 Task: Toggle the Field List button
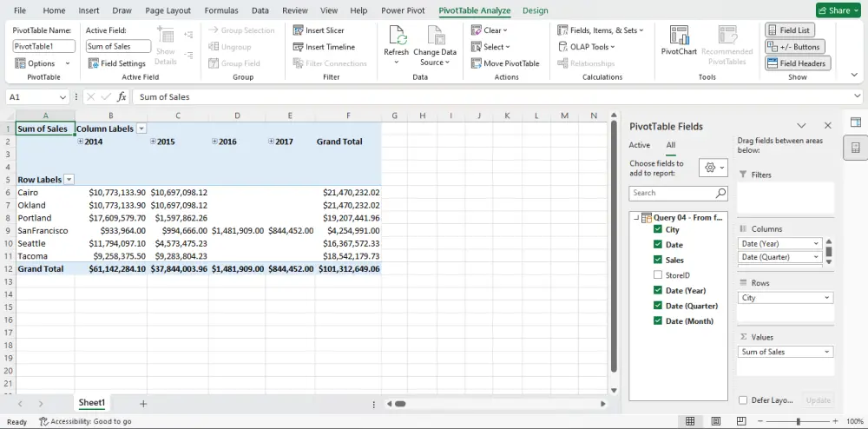pos(789,30)
